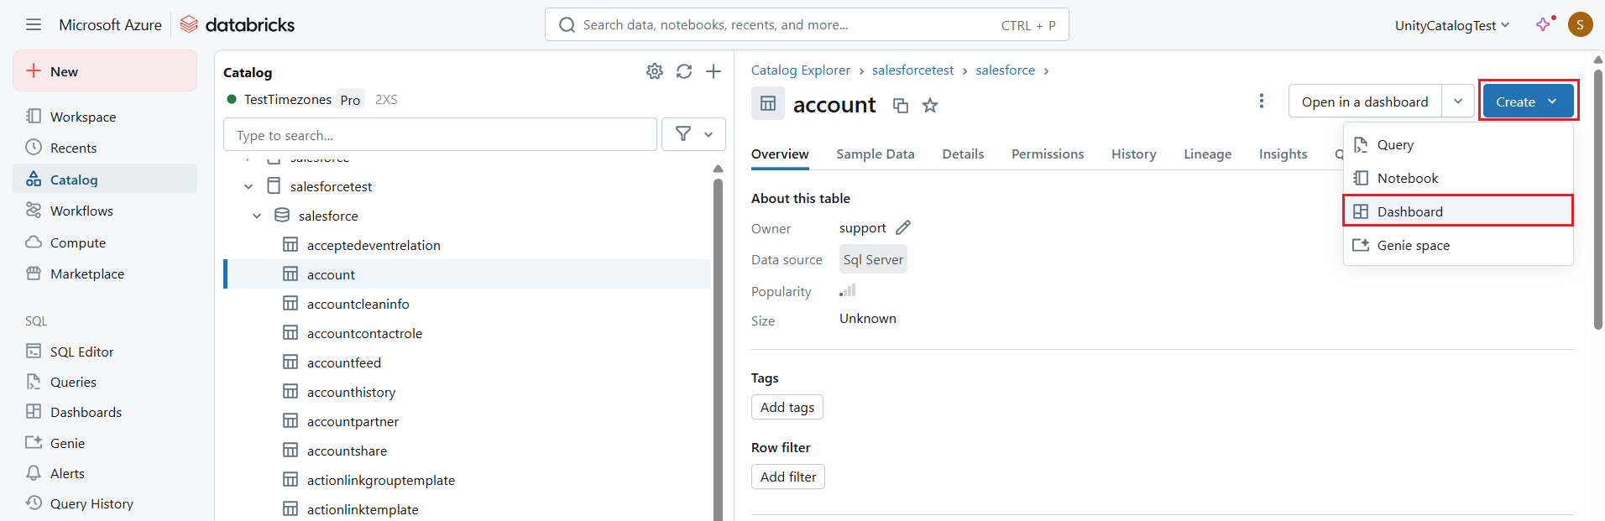Star the account table as favorite

pyautogui.click(x=930, y=106)
